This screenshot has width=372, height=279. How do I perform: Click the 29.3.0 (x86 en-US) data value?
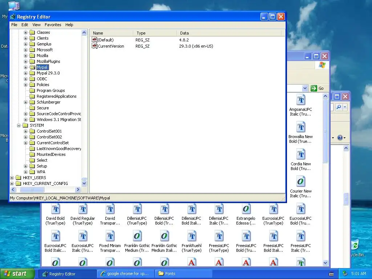[196, 46]
